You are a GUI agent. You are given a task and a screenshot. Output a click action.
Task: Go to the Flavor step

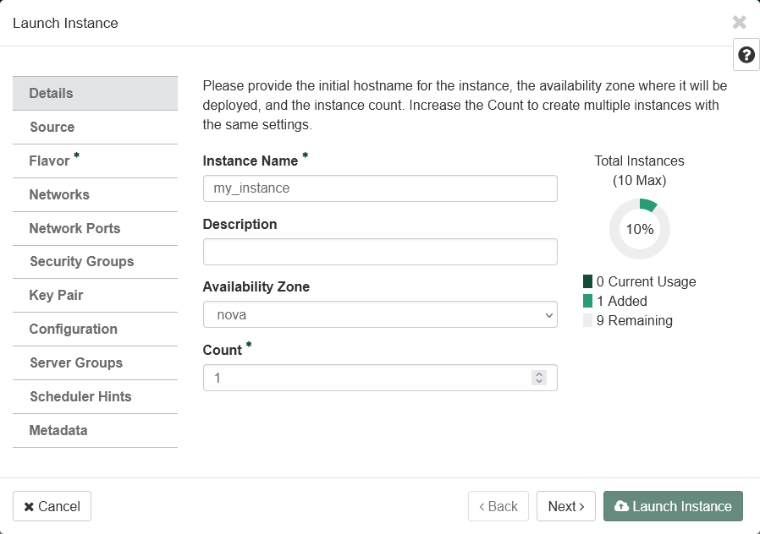click(x=95, y=161)
